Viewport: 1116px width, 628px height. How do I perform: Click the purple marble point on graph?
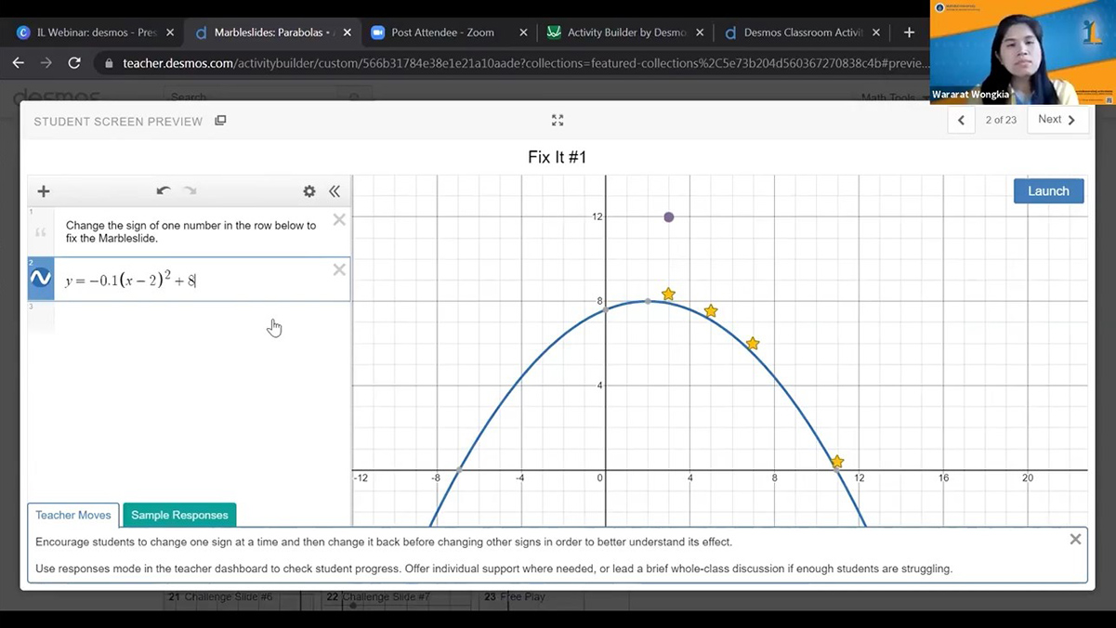point(669,217)
